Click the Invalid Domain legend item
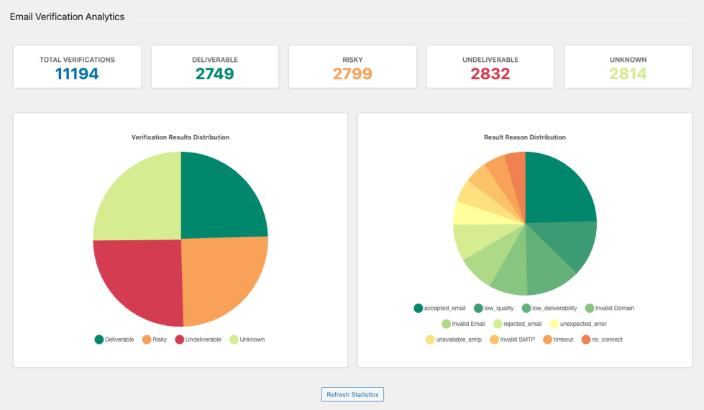704x410 pixels. click(x=610, y=308)
